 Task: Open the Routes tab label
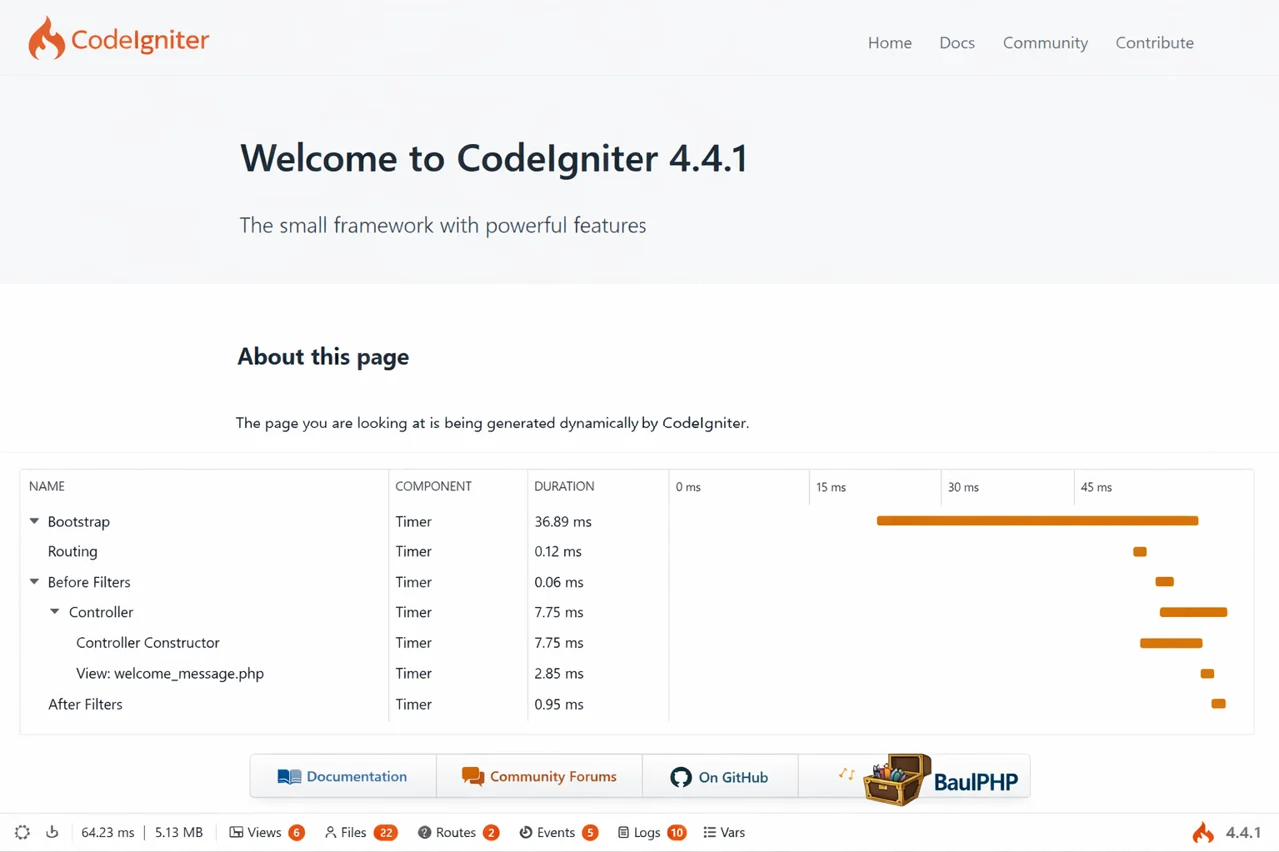pos(456,832)
